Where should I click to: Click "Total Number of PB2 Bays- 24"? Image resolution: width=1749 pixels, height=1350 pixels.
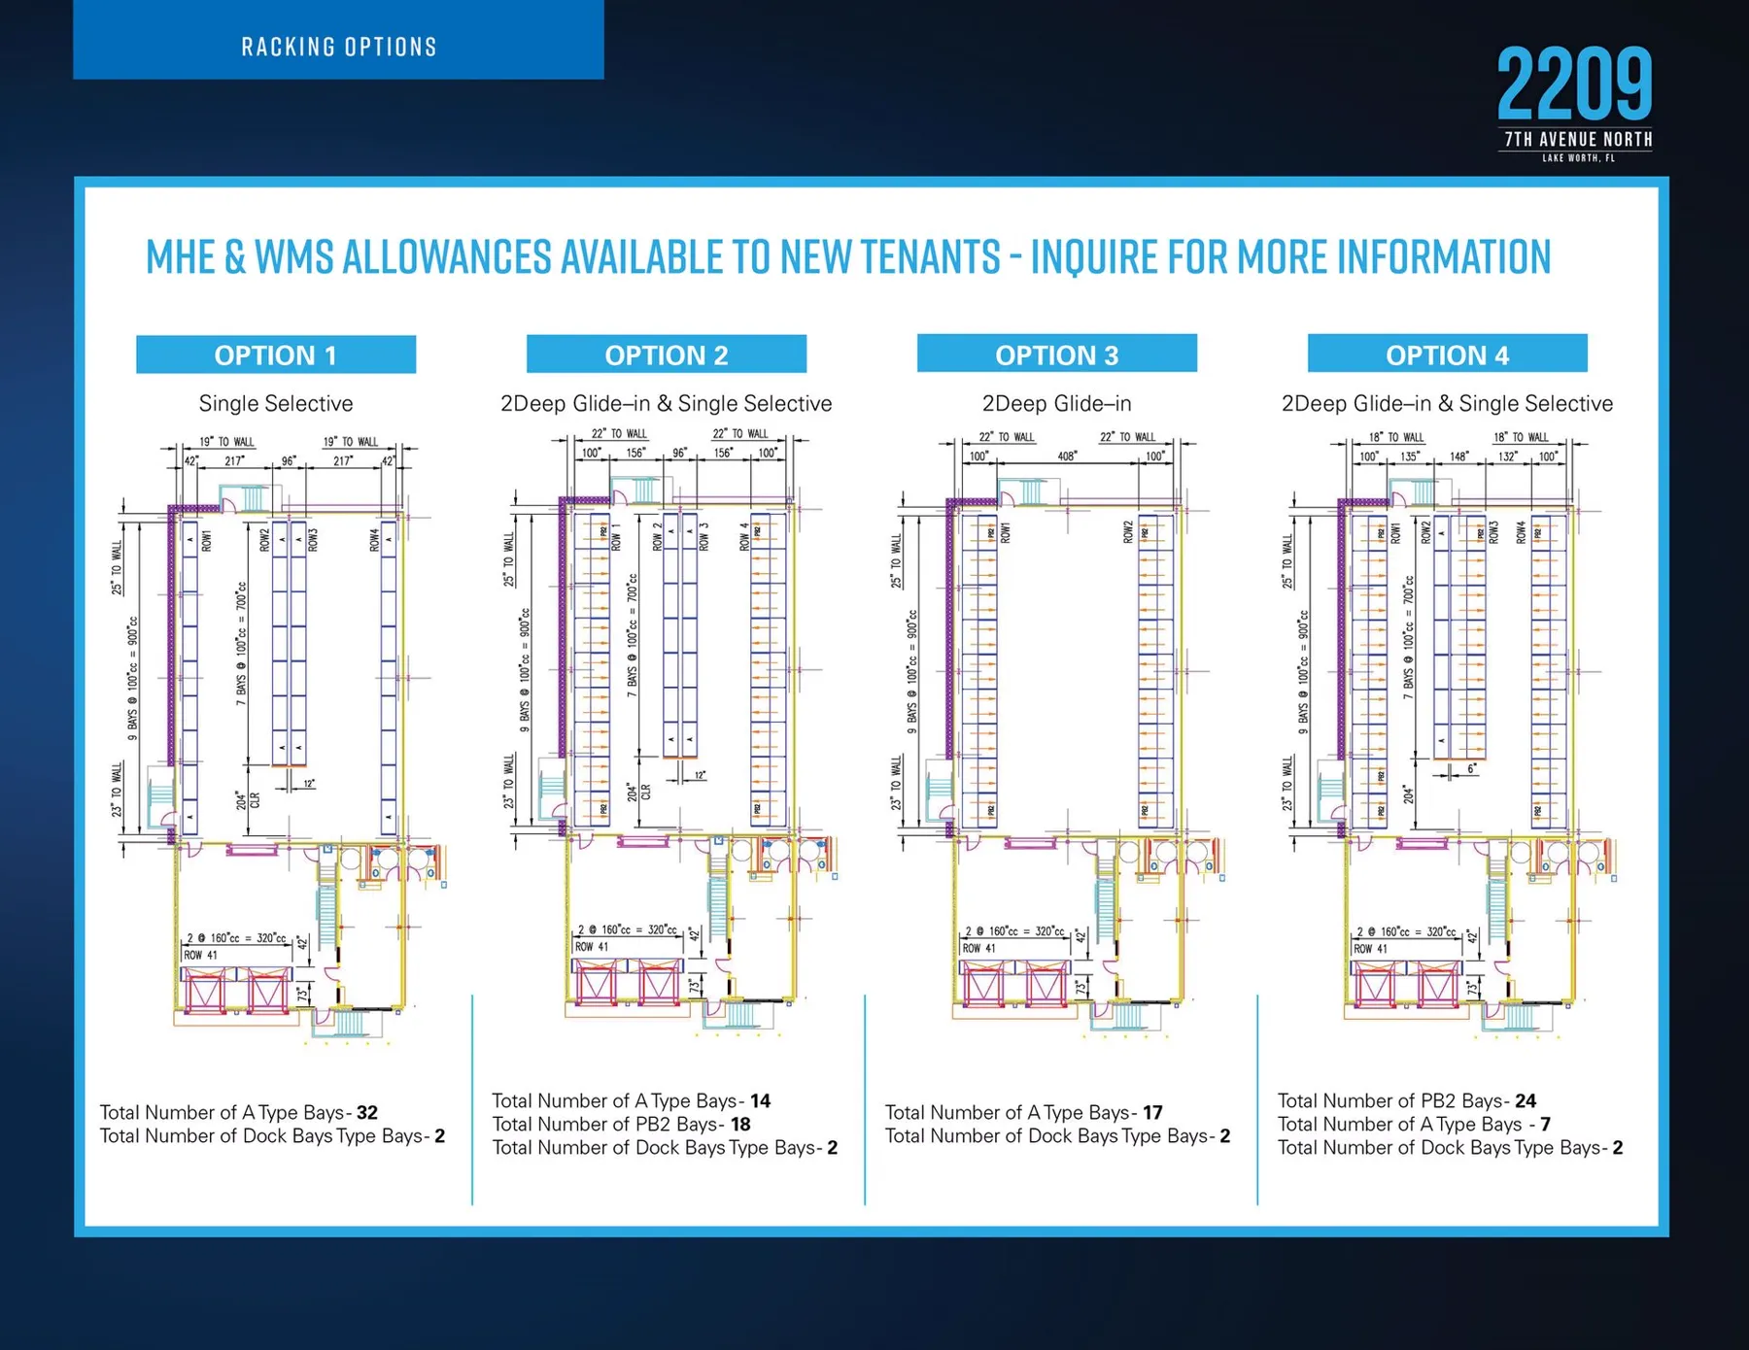coord(1407,1101)
